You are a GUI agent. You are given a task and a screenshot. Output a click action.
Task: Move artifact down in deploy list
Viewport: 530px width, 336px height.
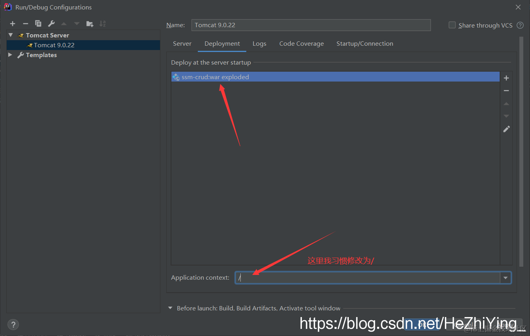pos(506,116)
